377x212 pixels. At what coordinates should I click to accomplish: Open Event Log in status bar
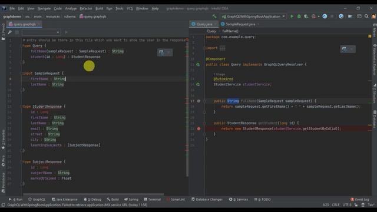coord(360,200)
